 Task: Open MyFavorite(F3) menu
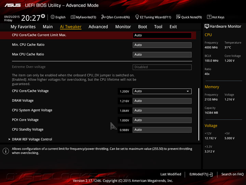(x=86, y=17)
